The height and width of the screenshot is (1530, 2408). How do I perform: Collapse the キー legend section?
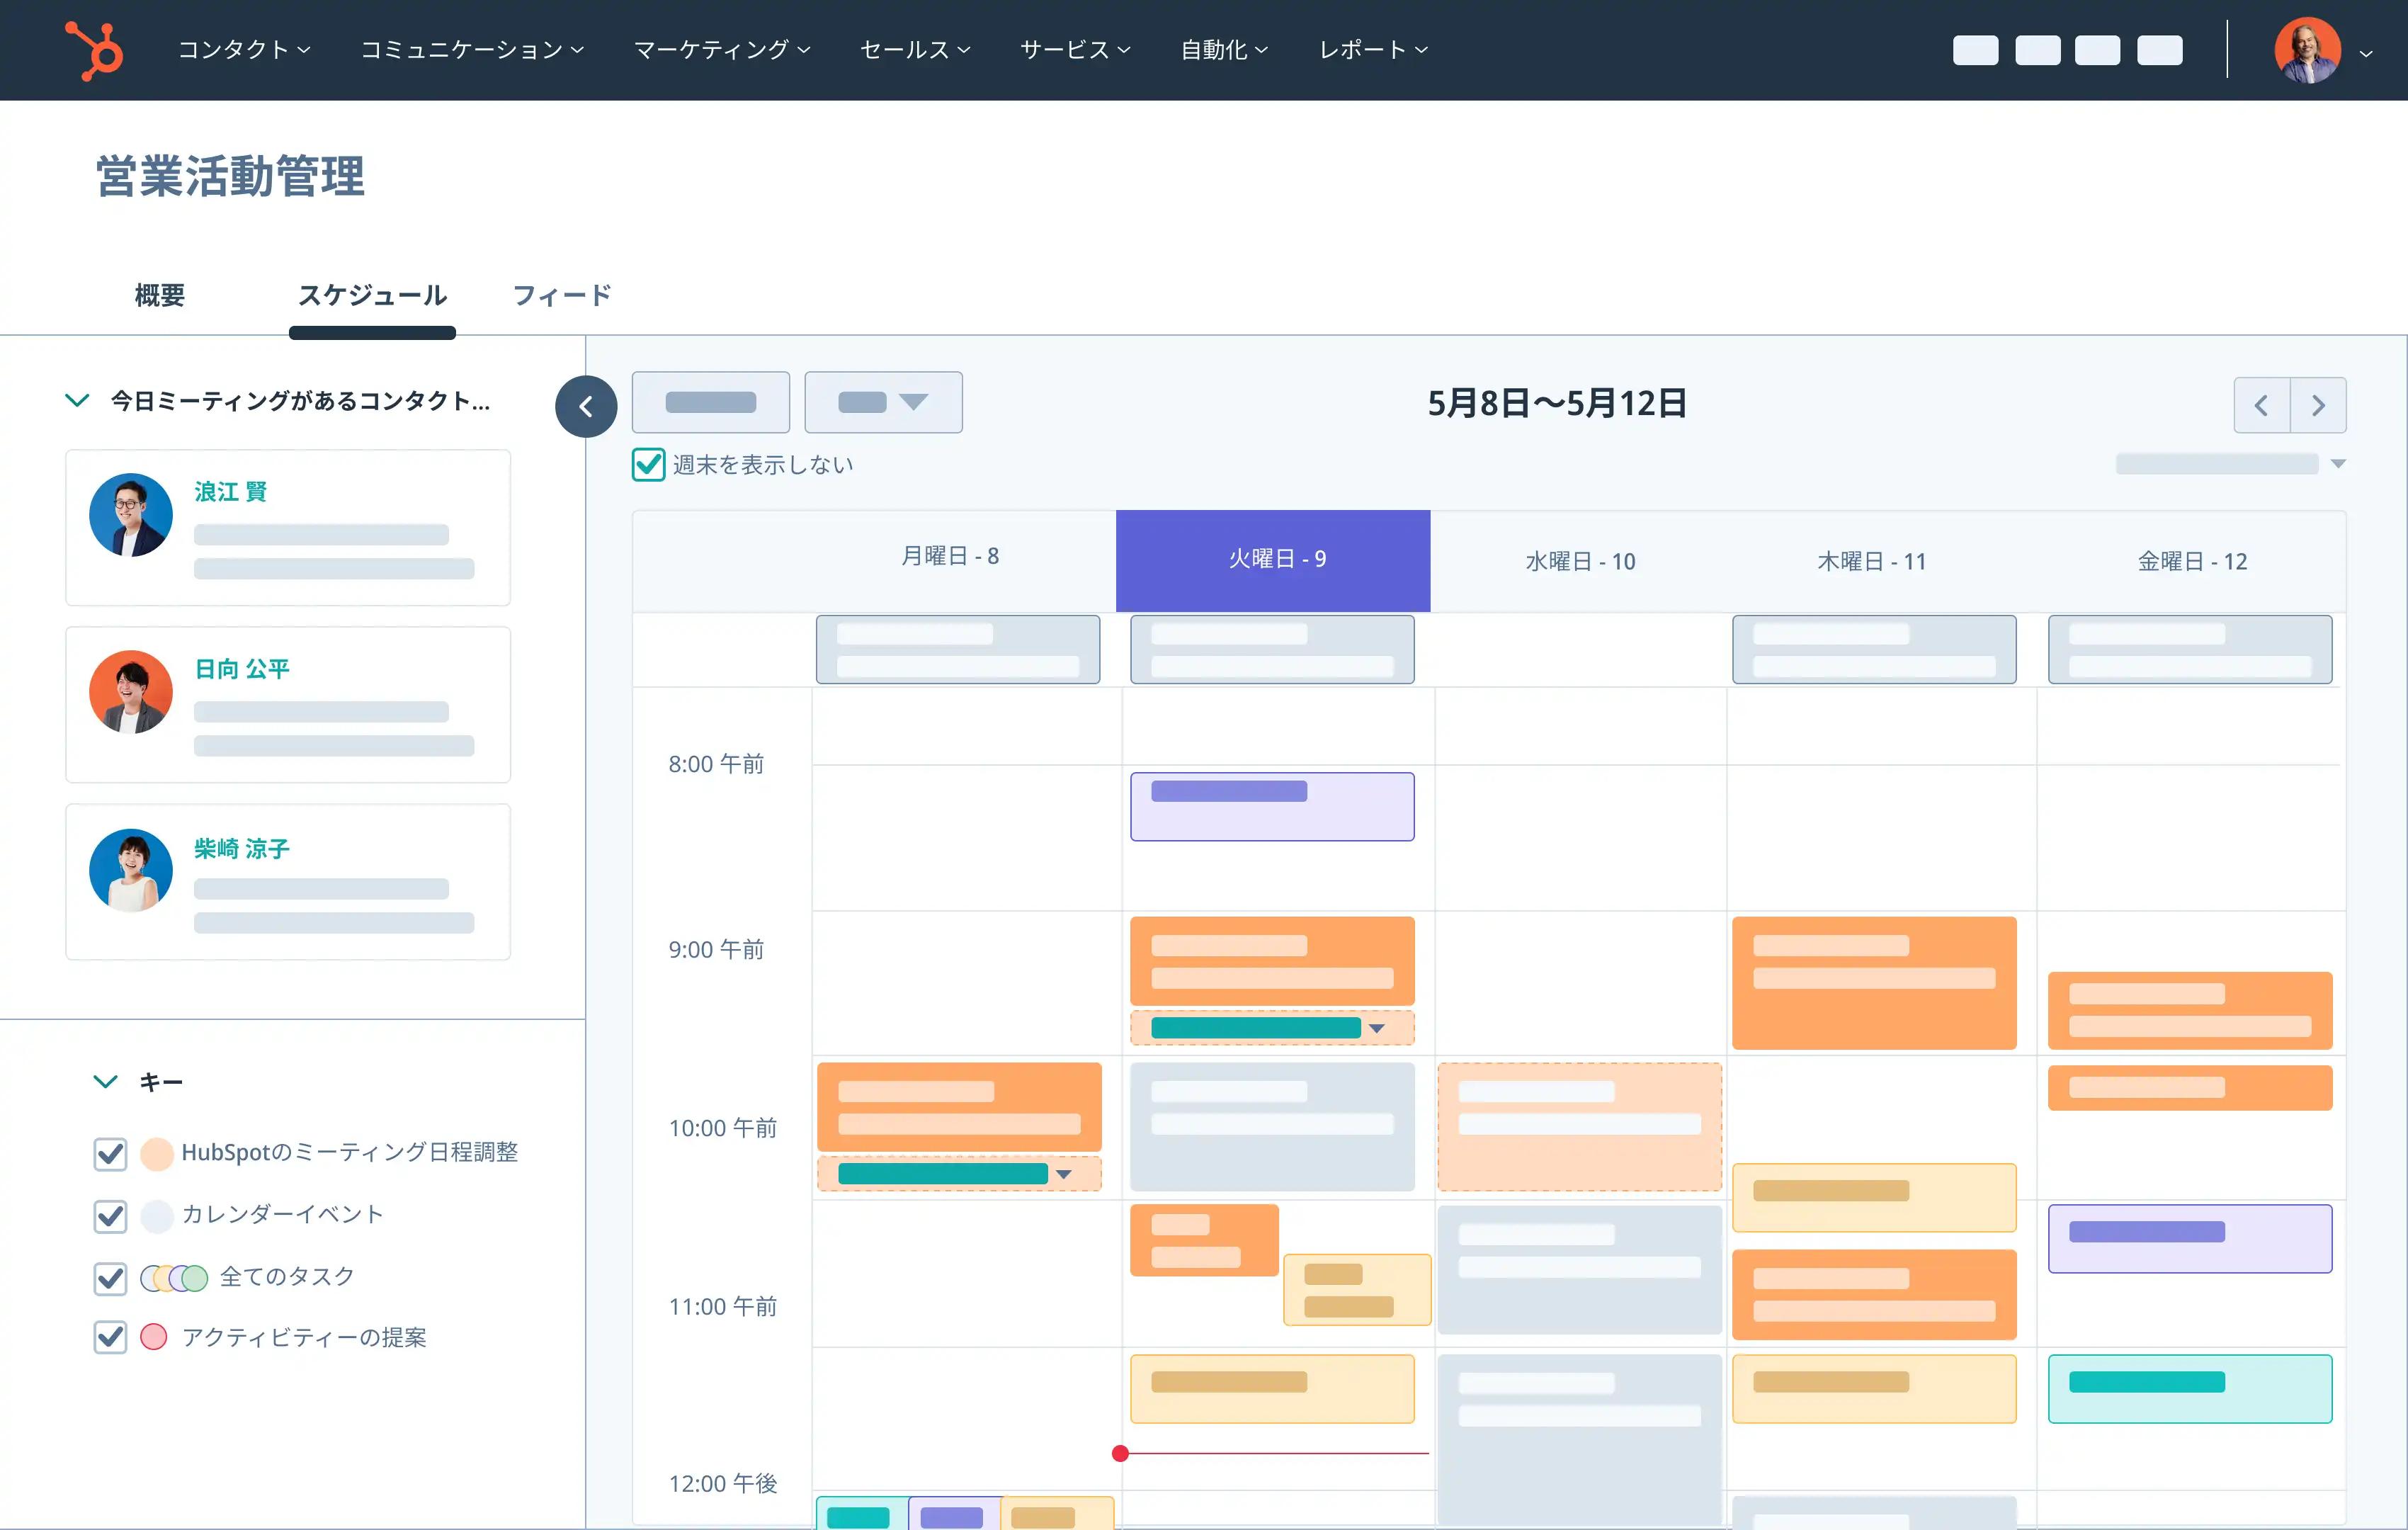106,1081
